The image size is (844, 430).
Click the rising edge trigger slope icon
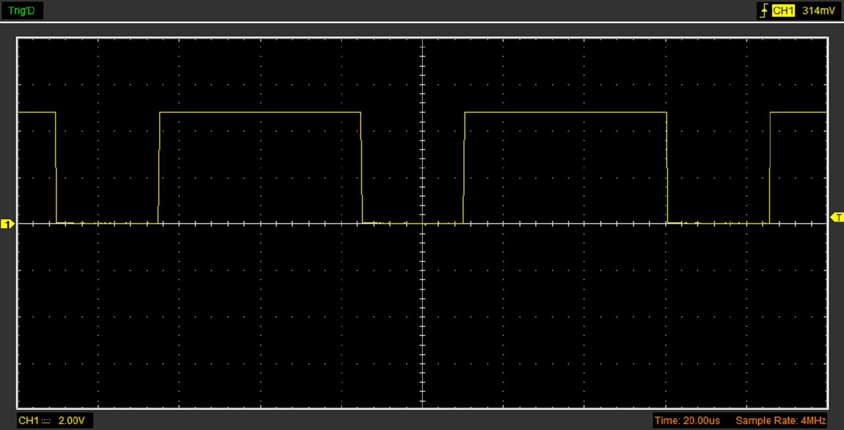click(764, 11)
